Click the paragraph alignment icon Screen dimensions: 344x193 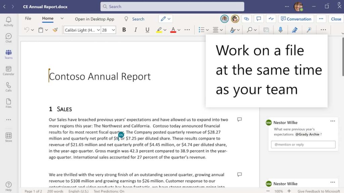click(216, 30)
